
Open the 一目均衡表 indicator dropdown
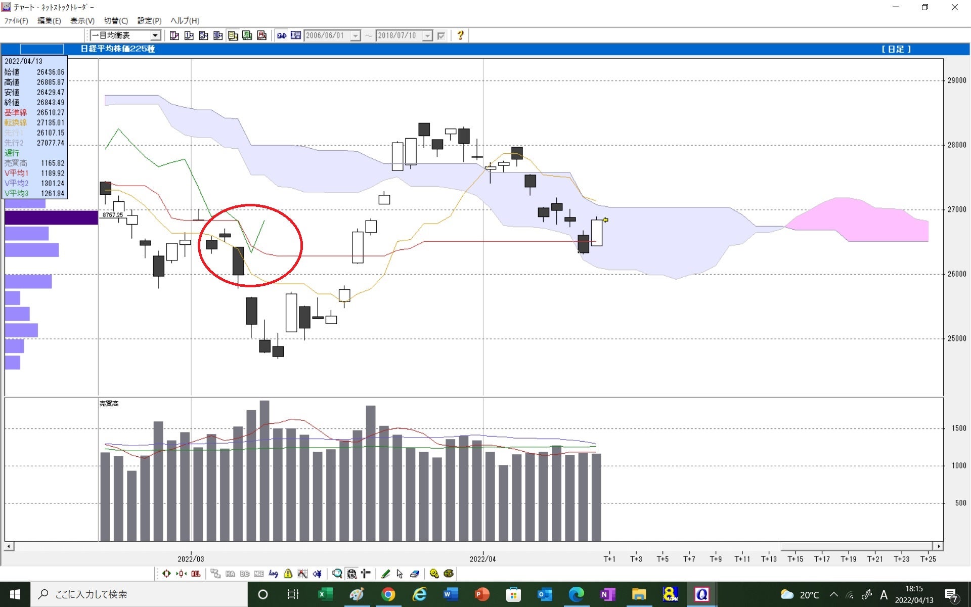point(155,35)
